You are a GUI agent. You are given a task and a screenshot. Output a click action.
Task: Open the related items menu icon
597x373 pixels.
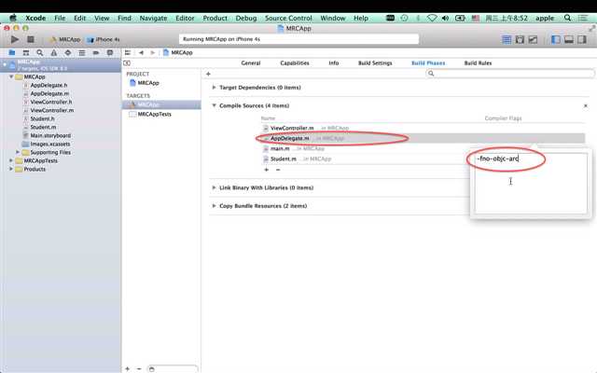coord(128,52)
